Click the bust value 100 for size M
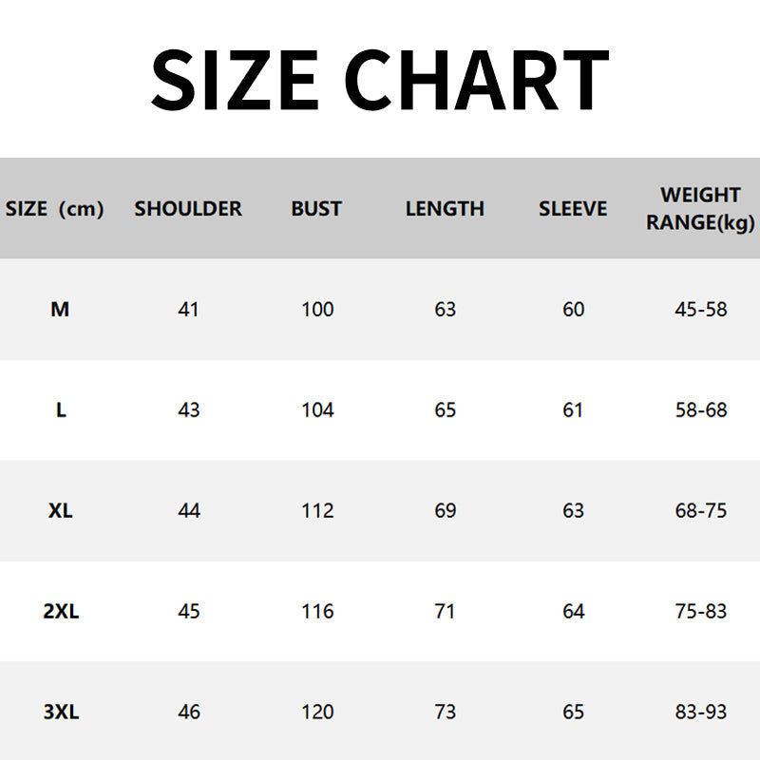The image size is (760, 760). tap(317, 310)
